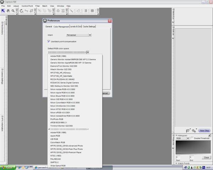Click the Capture NX logo in Preferences title
Screen dimensions: 213x170
tap(45, 21)
